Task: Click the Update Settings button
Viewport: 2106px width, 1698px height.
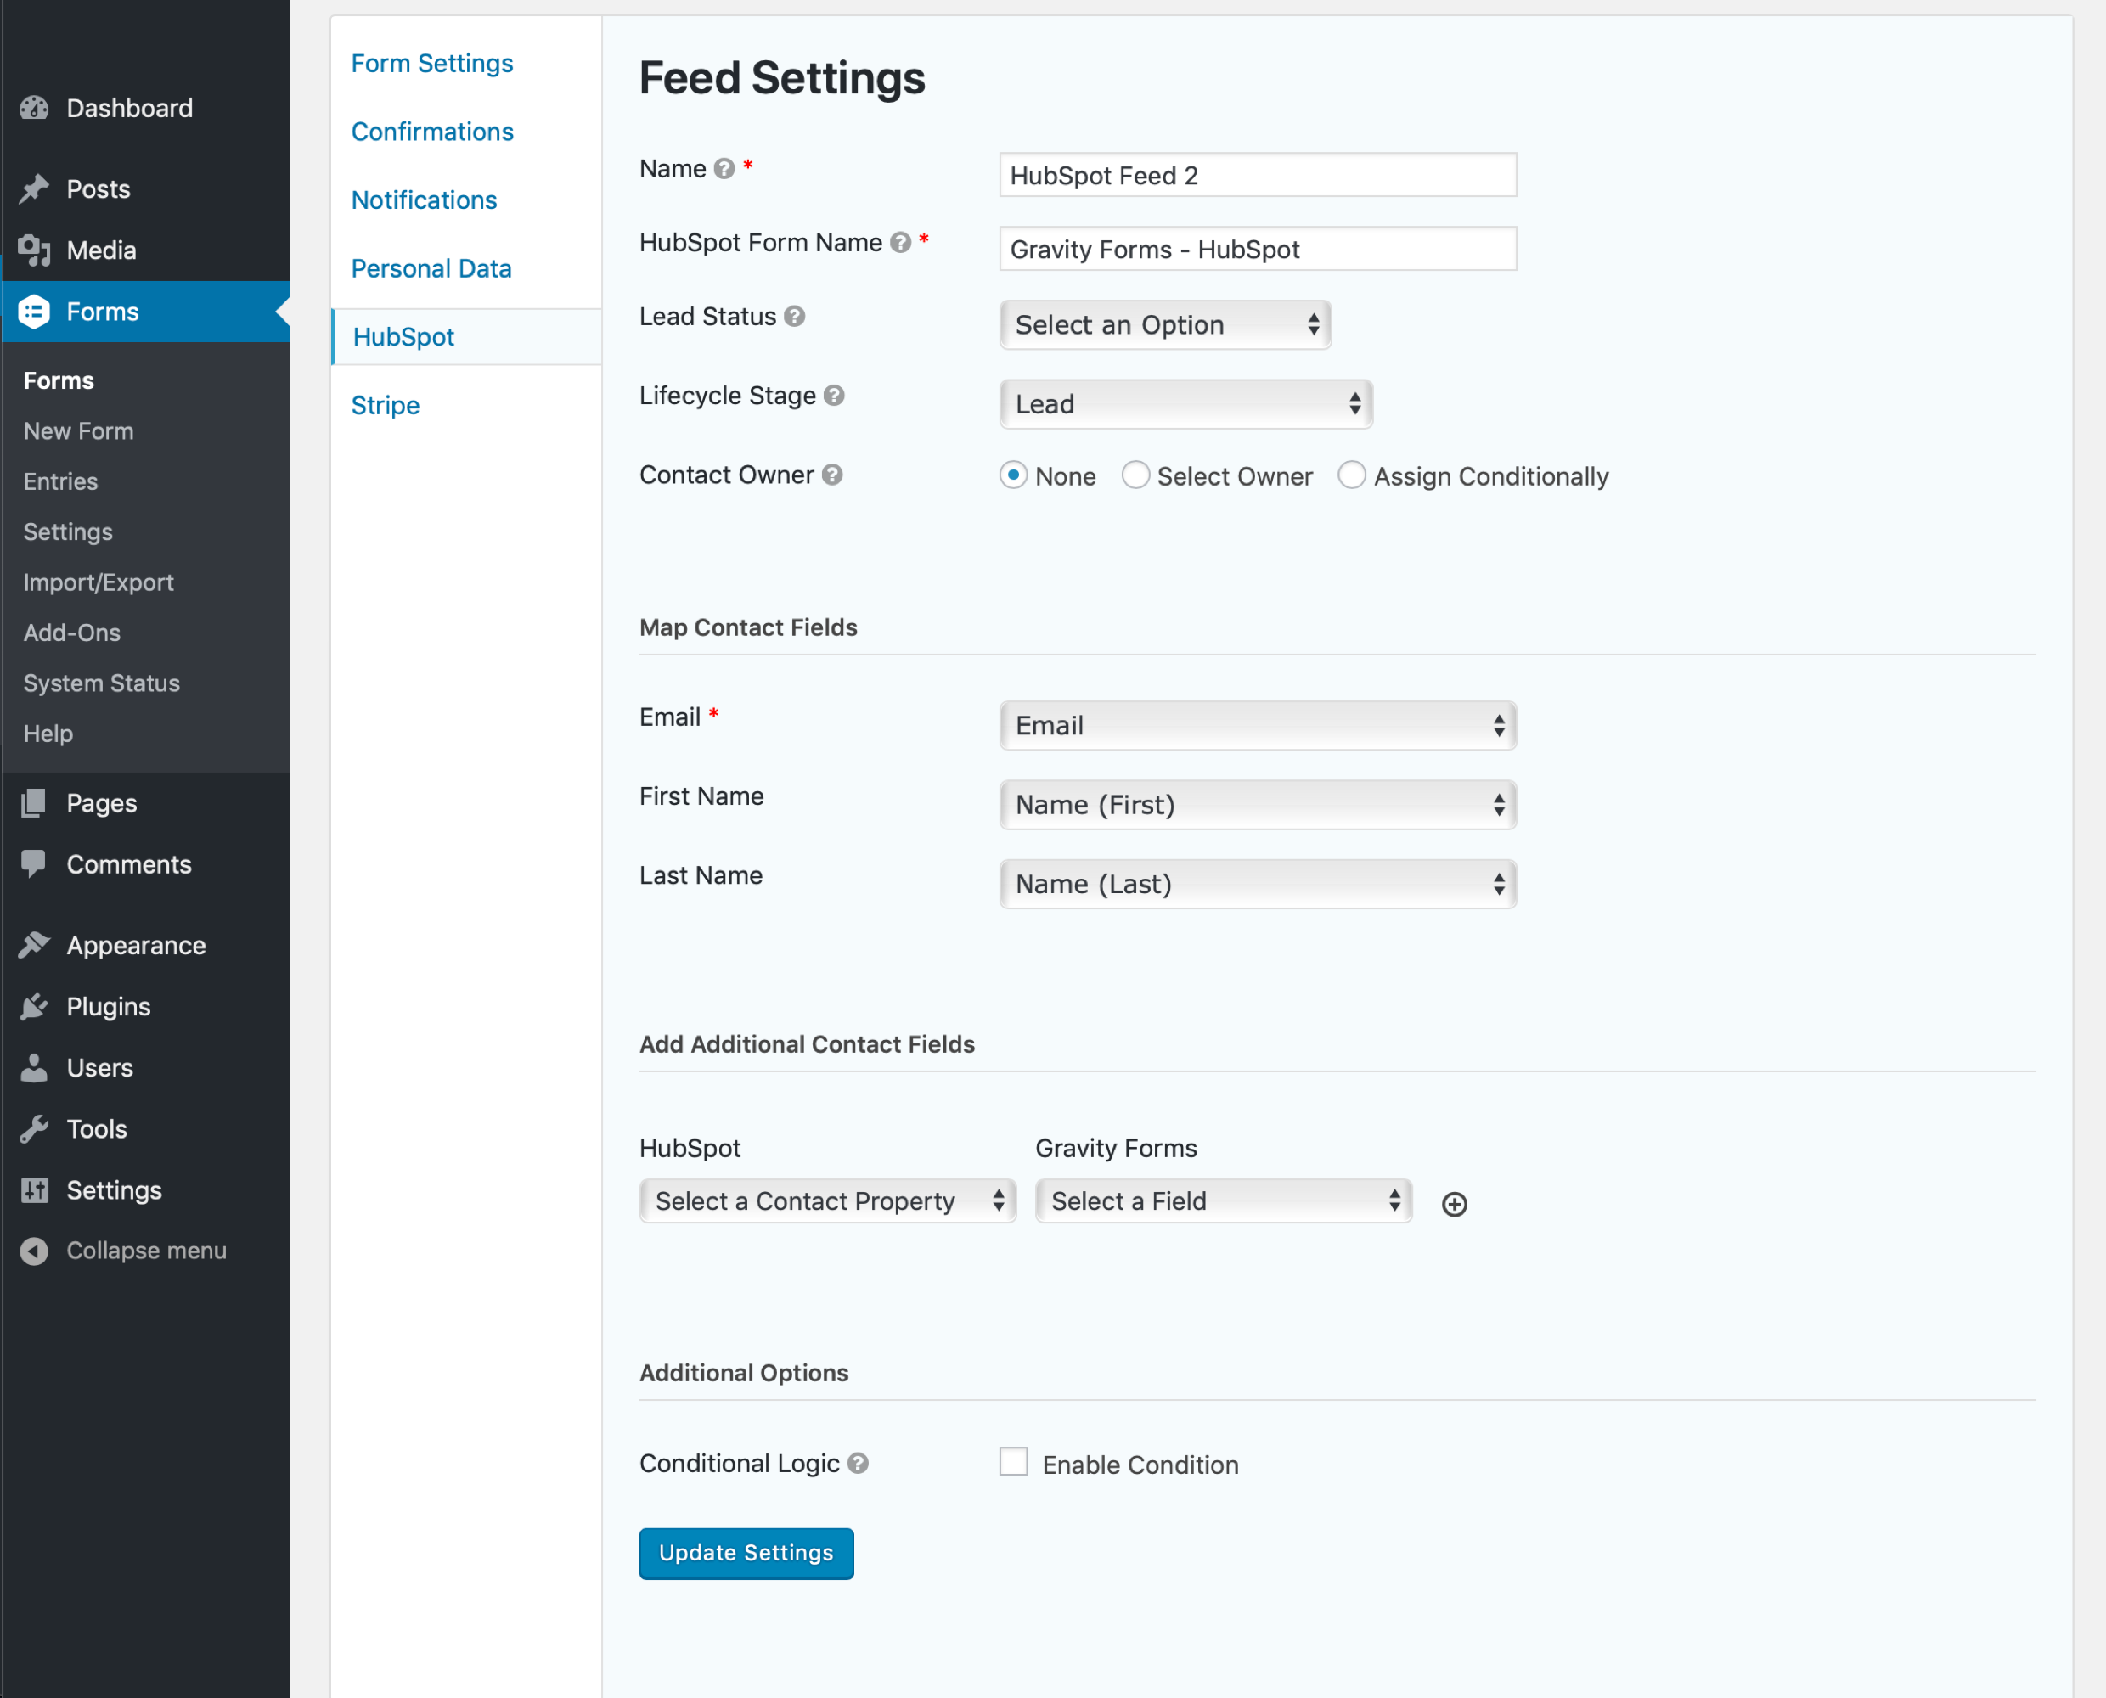Action: (x=746, y=1553)
